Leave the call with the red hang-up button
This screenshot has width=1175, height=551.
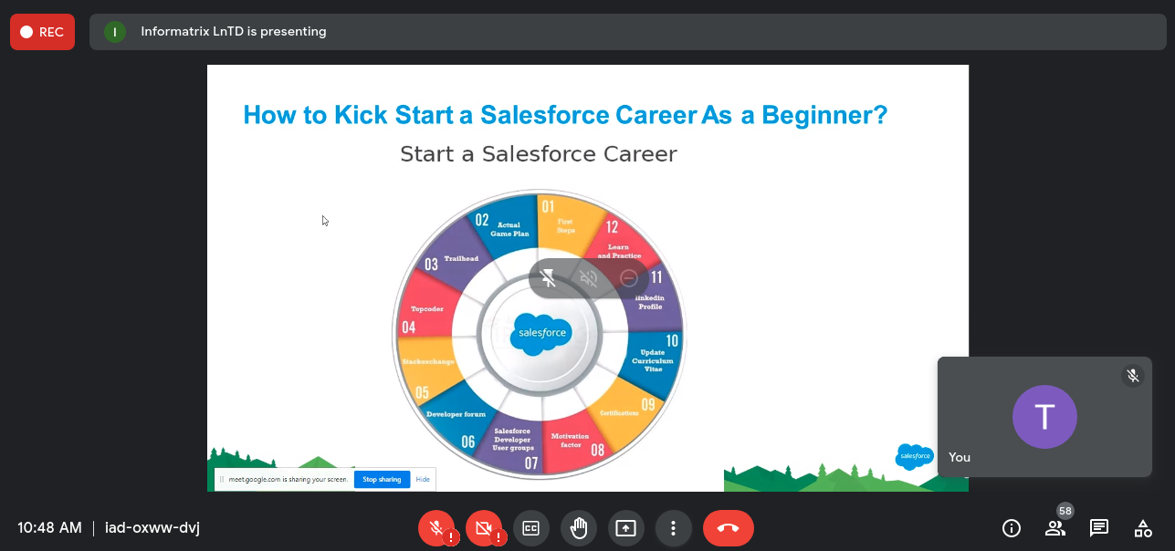tap(729, 527)
